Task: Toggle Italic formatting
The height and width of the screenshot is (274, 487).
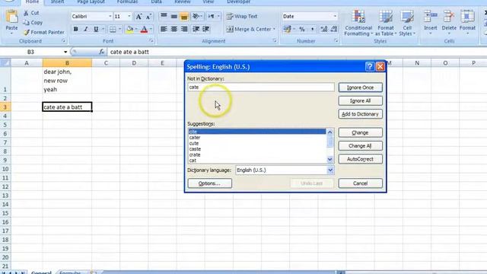Action: tap(86, 29)
